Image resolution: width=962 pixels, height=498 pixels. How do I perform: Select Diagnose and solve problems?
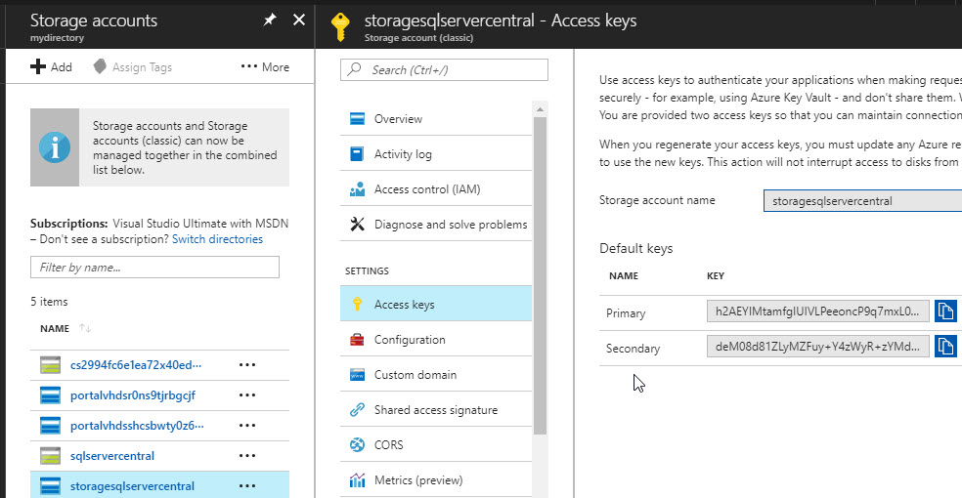(450, 225)
